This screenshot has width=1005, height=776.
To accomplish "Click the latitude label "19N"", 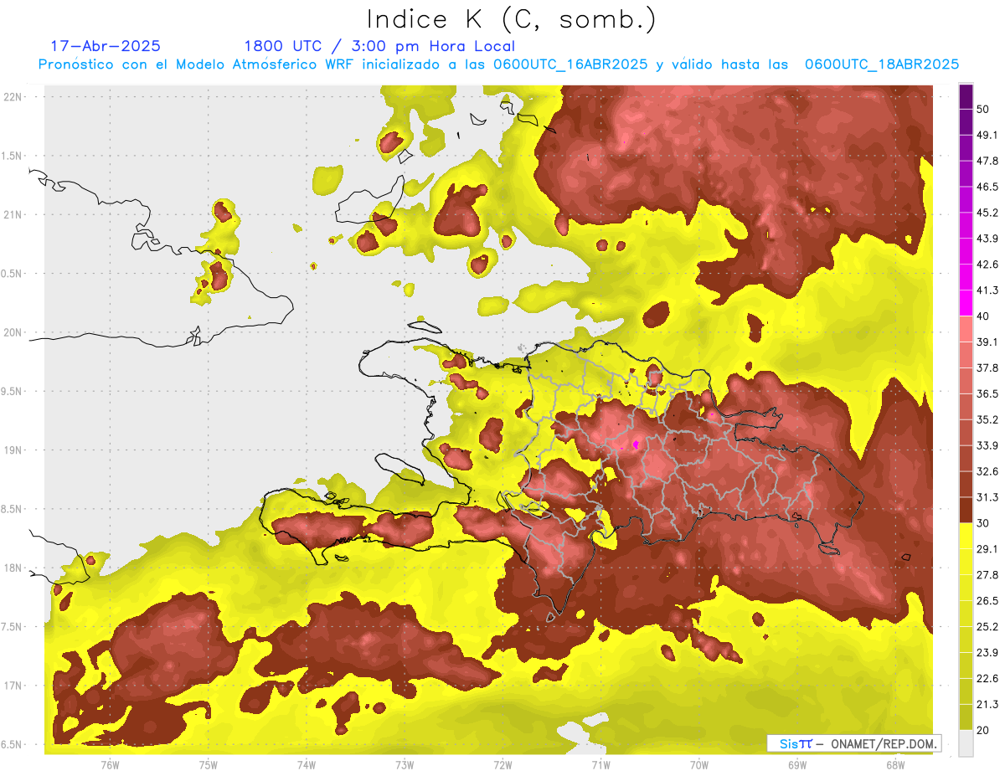I will tap(14, 450).
